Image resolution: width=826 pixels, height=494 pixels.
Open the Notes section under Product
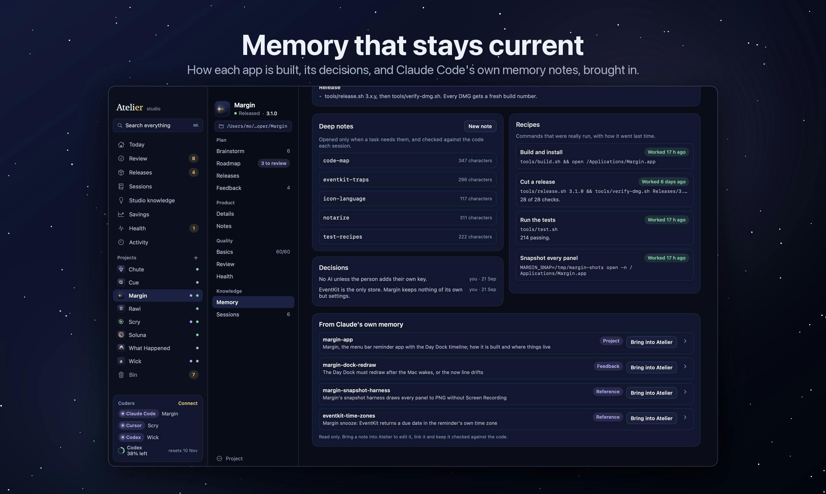point(253,226)
